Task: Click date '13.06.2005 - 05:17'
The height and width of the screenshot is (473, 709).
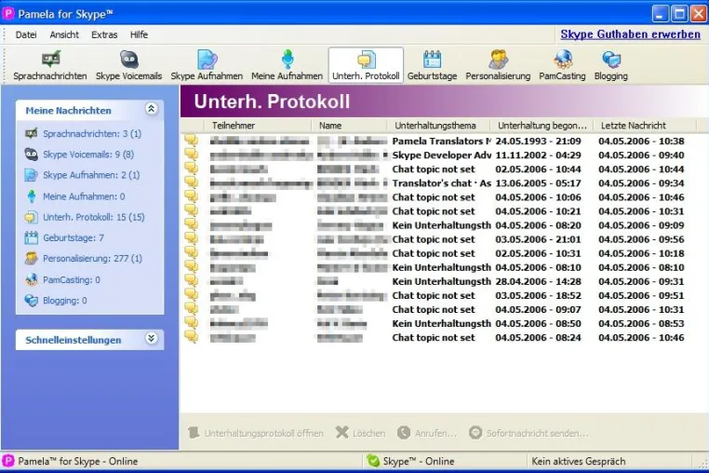Action: coord(538,182)
